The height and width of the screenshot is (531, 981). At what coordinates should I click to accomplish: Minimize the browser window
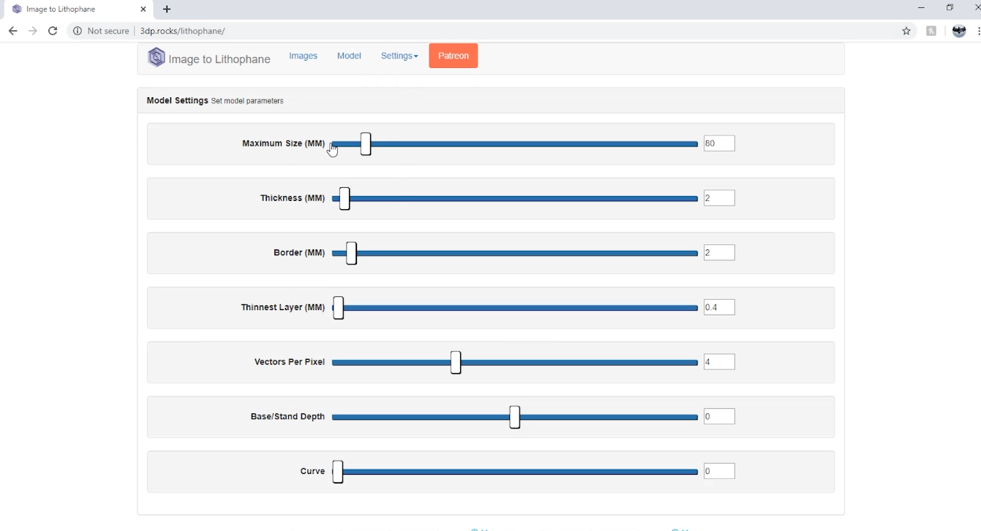[921, 7]
